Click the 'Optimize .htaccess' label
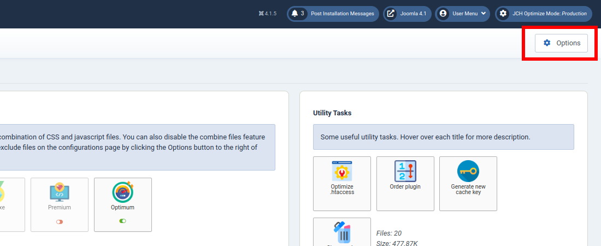 (342, 189)
